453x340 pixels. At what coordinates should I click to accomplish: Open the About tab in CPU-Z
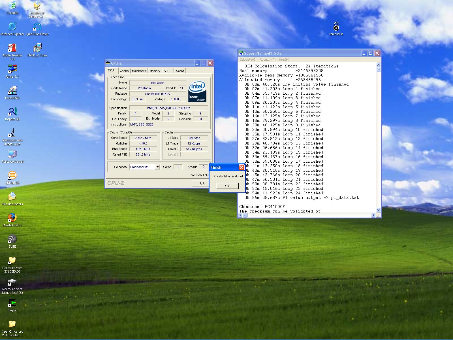[180, 71]
